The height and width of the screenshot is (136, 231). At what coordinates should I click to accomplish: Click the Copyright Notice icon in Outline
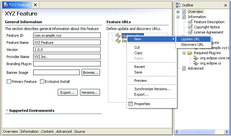pos(190,27)
